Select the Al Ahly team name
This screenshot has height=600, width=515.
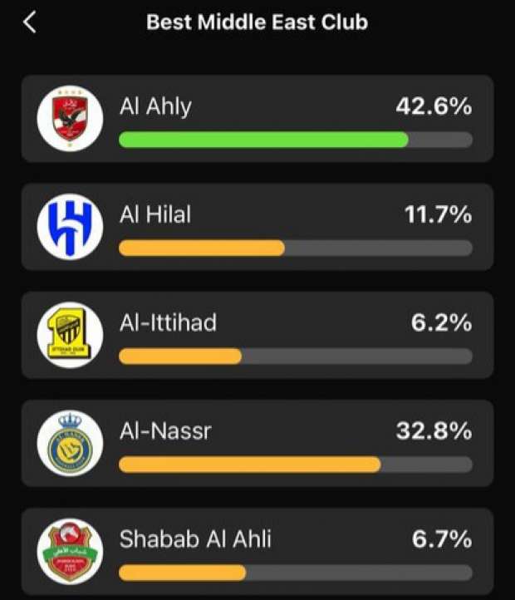coord(155,106)
